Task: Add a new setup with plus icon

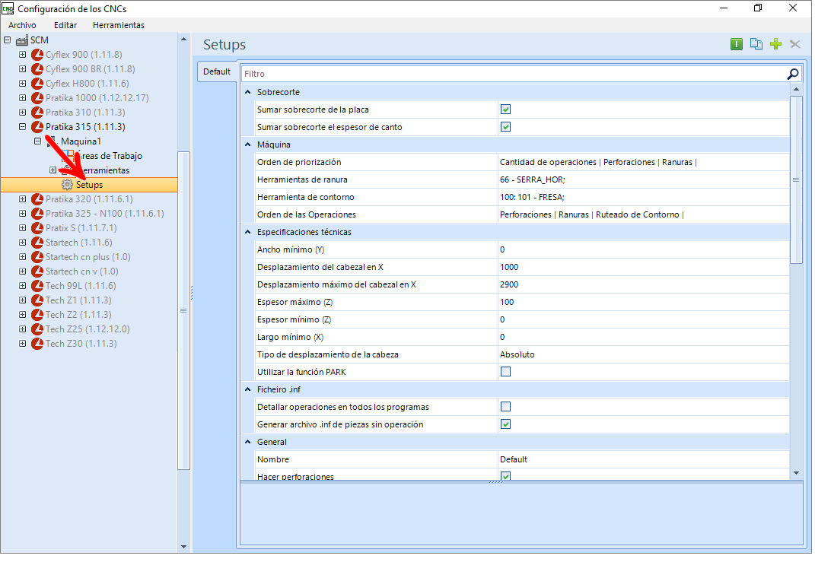Action: click(x=775, y=44)
